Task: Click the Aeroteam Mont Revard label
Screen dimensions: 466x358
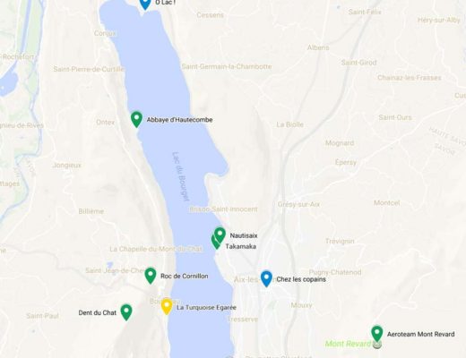Action: coord(421,334)
